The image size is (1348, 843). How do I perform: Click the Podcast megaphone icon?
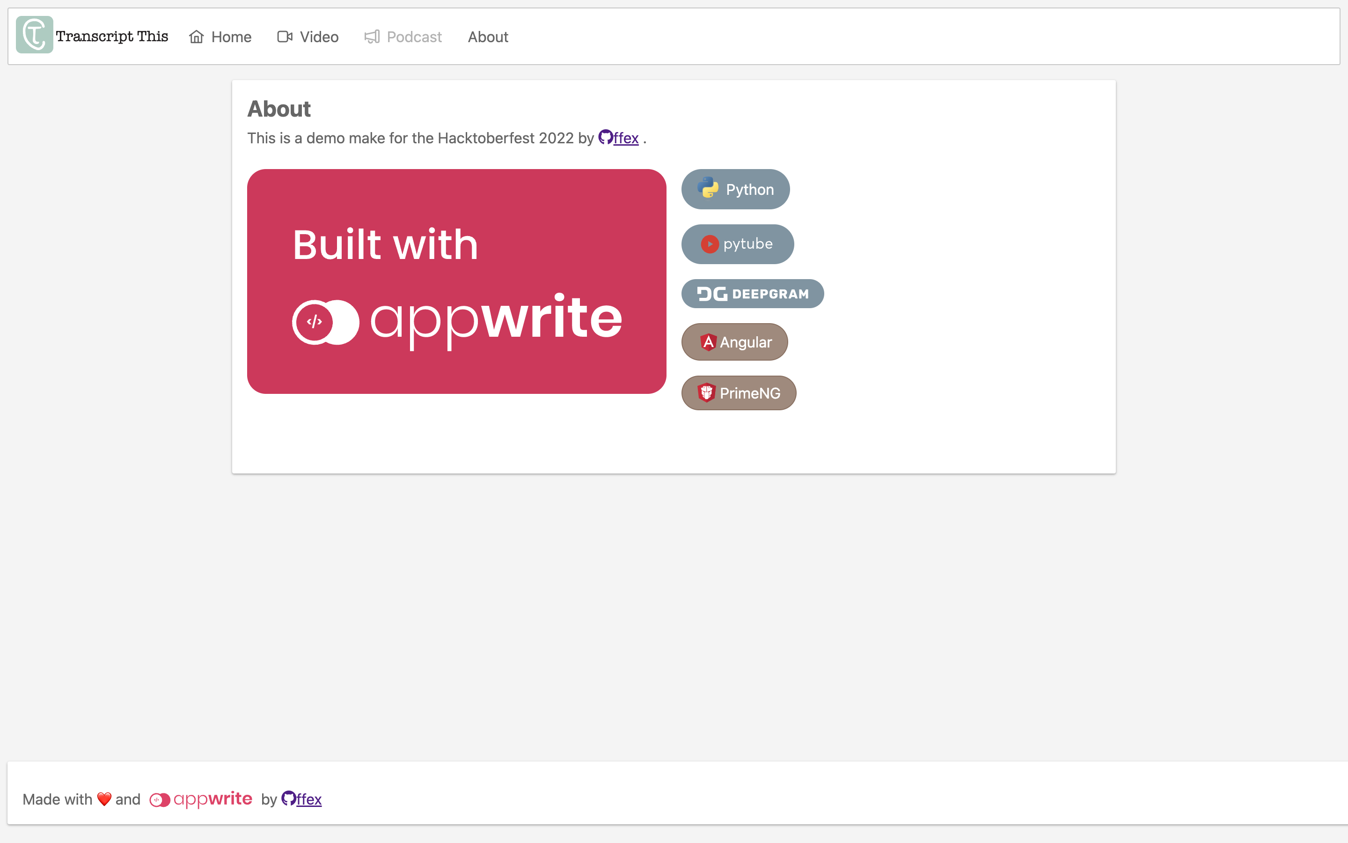coord(372,37)
